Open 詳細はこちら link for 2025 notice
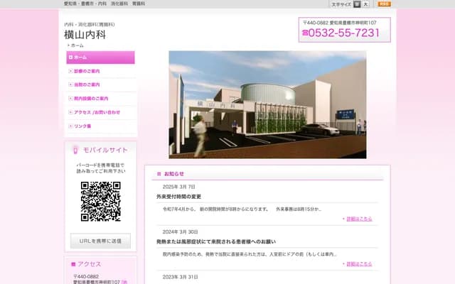The width and height of the screenshot is (455, 284). [x=359, y=219]
